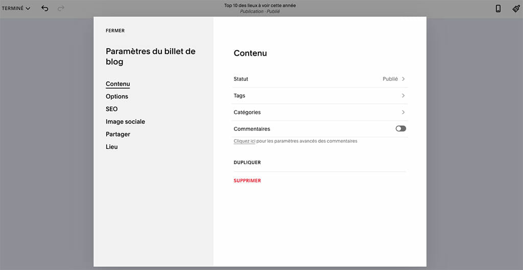The width and height of the screenshot is (523, 270).
Task: Close the settings panel with FERMER
Action: [x=115, y=30]
